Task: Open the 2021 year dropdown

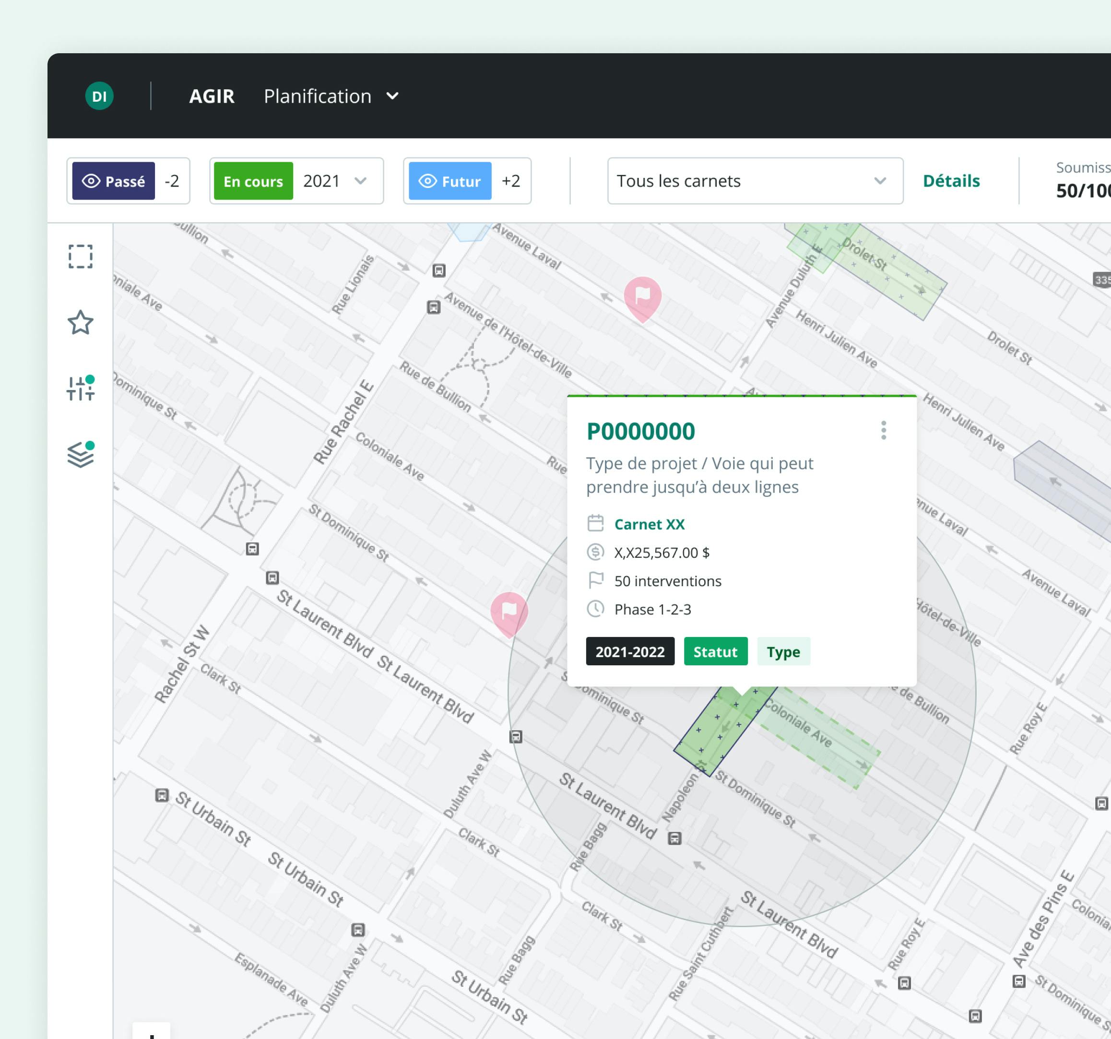Action: click(335, 181)
